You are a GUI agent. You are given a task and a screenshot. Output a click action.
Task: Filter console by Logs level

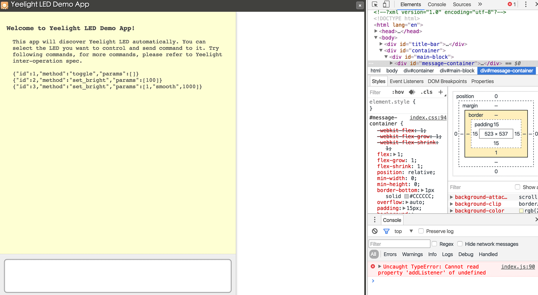click(x=448, y=254)
